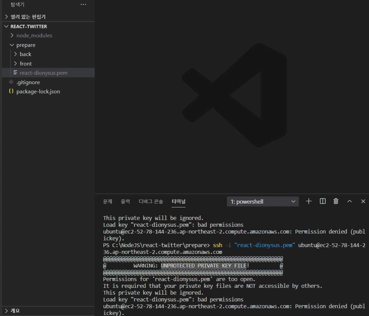Click the package-lock.json braces icon
Screen dimensions: 369x316
click(11, 91)
